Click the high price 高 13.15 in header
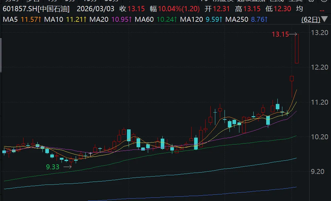 tap(248, 9)
